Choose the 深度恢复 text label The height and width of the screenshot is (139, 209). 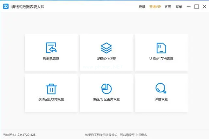pyautogui.click(x=161, y=99)
